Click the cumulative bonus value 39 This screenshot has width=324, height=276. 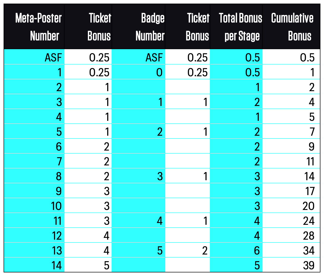tap(291, 265)
